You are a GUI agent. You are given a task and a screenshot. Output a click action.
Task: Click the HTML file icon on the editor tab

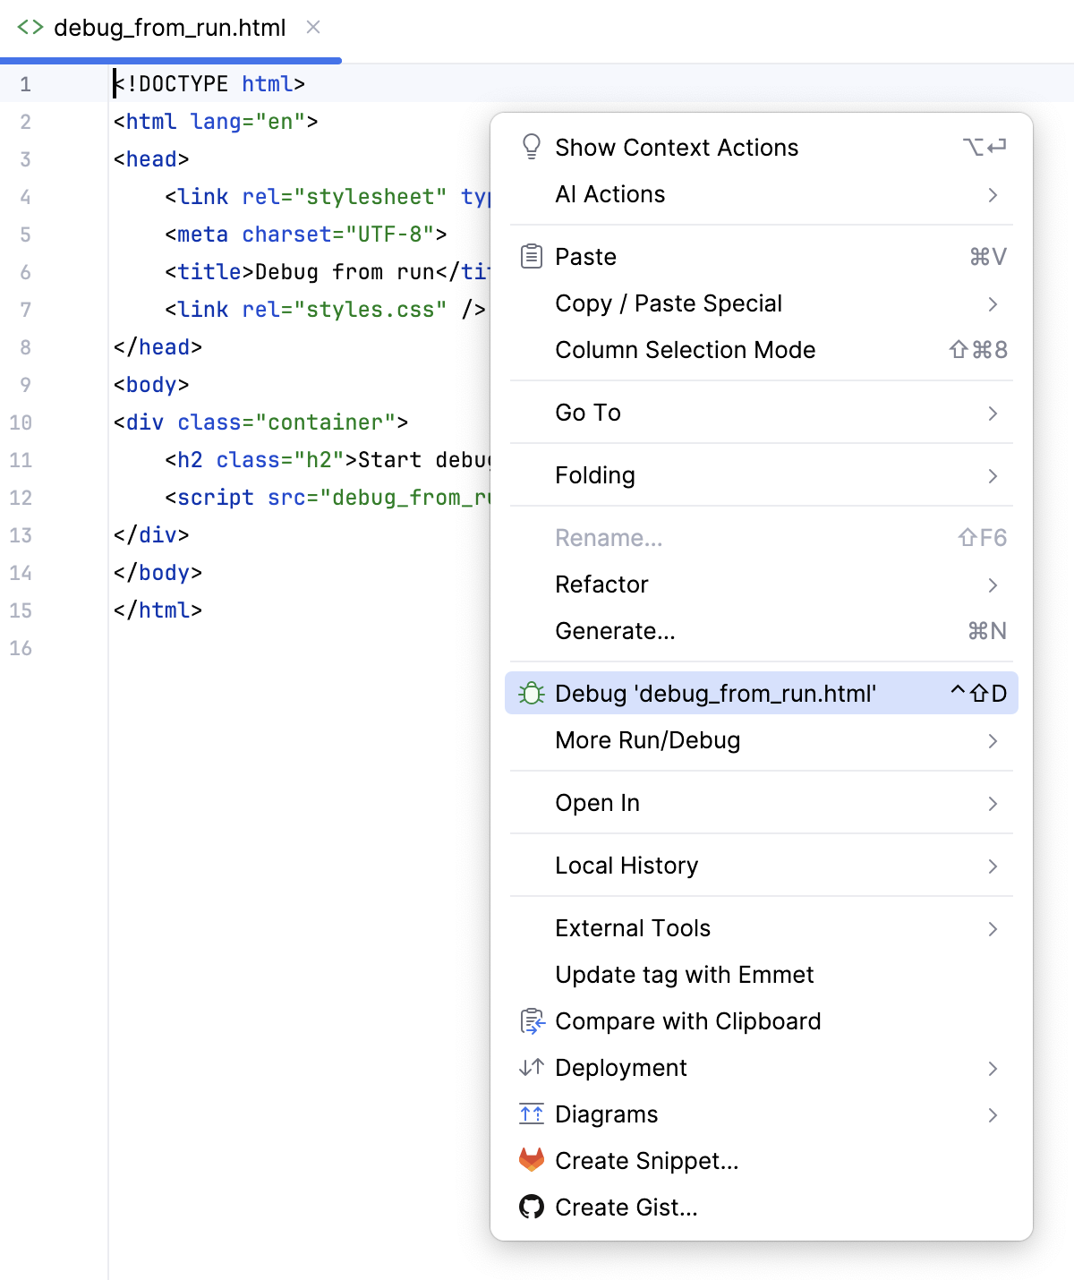[x=30, y=28]
